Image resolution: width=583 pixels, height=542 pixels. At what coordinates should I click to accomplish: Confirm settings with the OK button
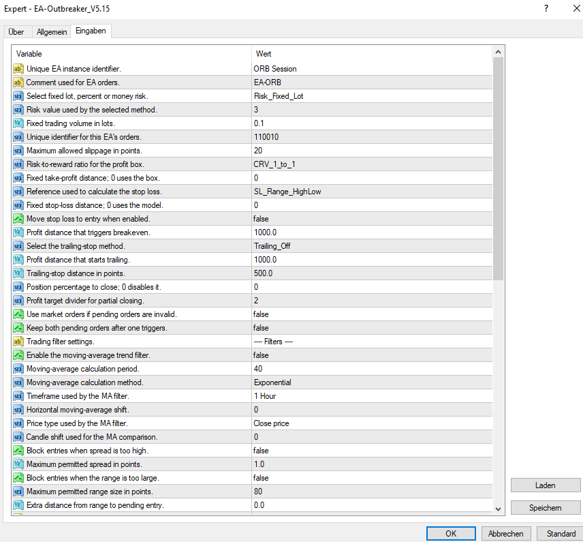click(x=451, y=533)
